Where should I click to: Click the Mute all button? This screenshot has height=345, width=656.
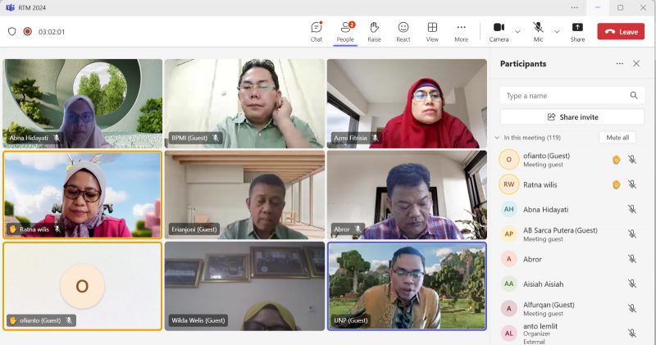[x=617, y=138]
